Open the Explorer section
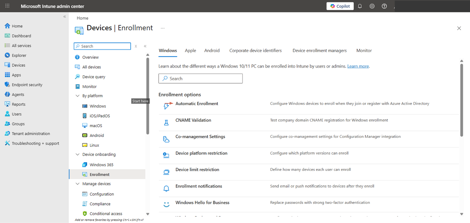 [19, 55]
